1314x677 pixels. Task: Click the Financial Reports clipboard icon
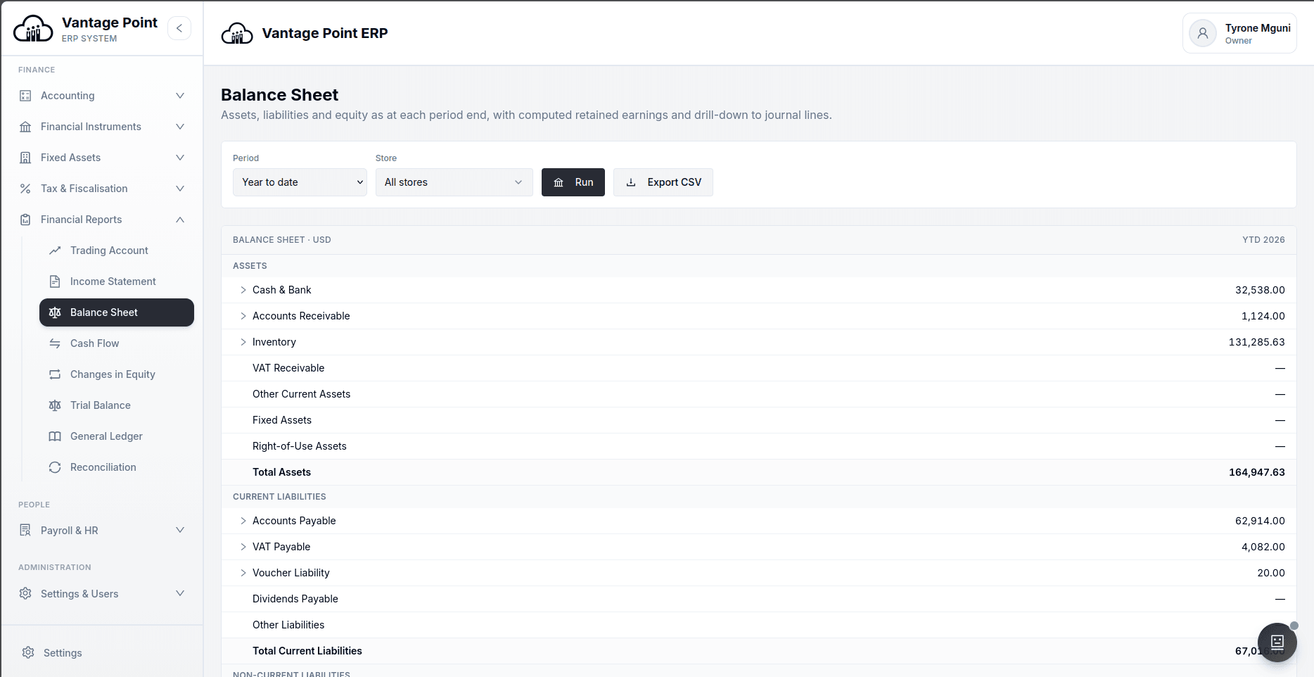point(25,220)
